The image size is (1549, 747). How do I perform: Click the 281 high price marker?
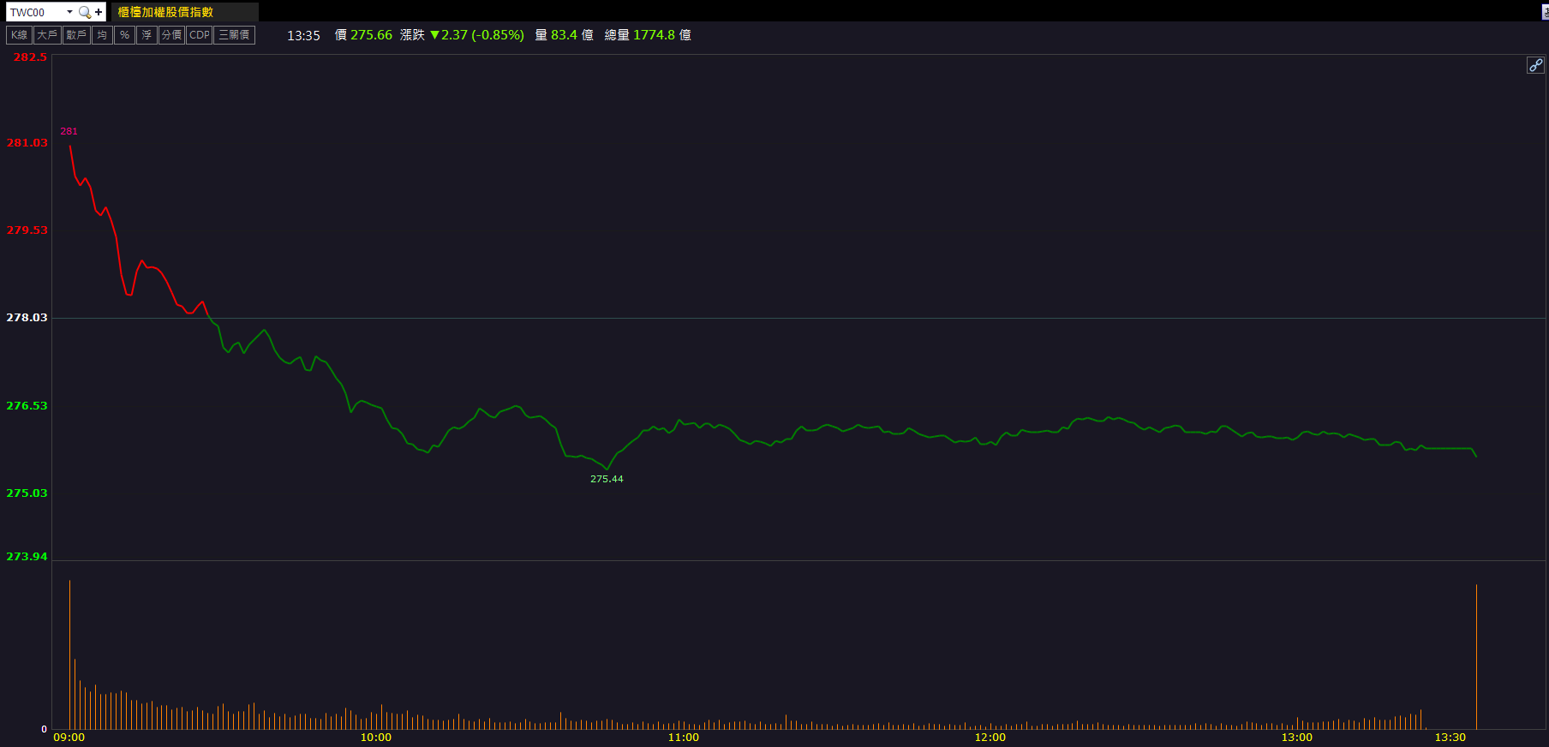coord(69,131)
